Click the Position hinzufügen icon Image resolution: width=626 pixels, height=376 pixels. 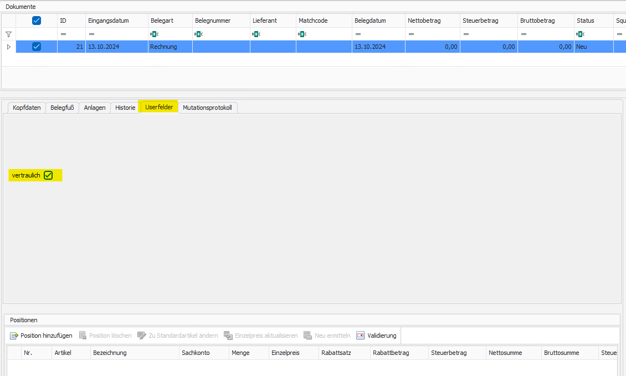[x=14, y=336]
